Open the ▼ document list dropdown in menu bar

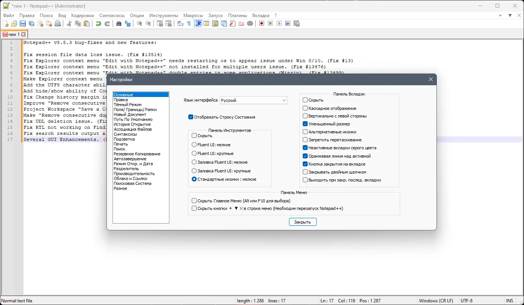[510, 16]
